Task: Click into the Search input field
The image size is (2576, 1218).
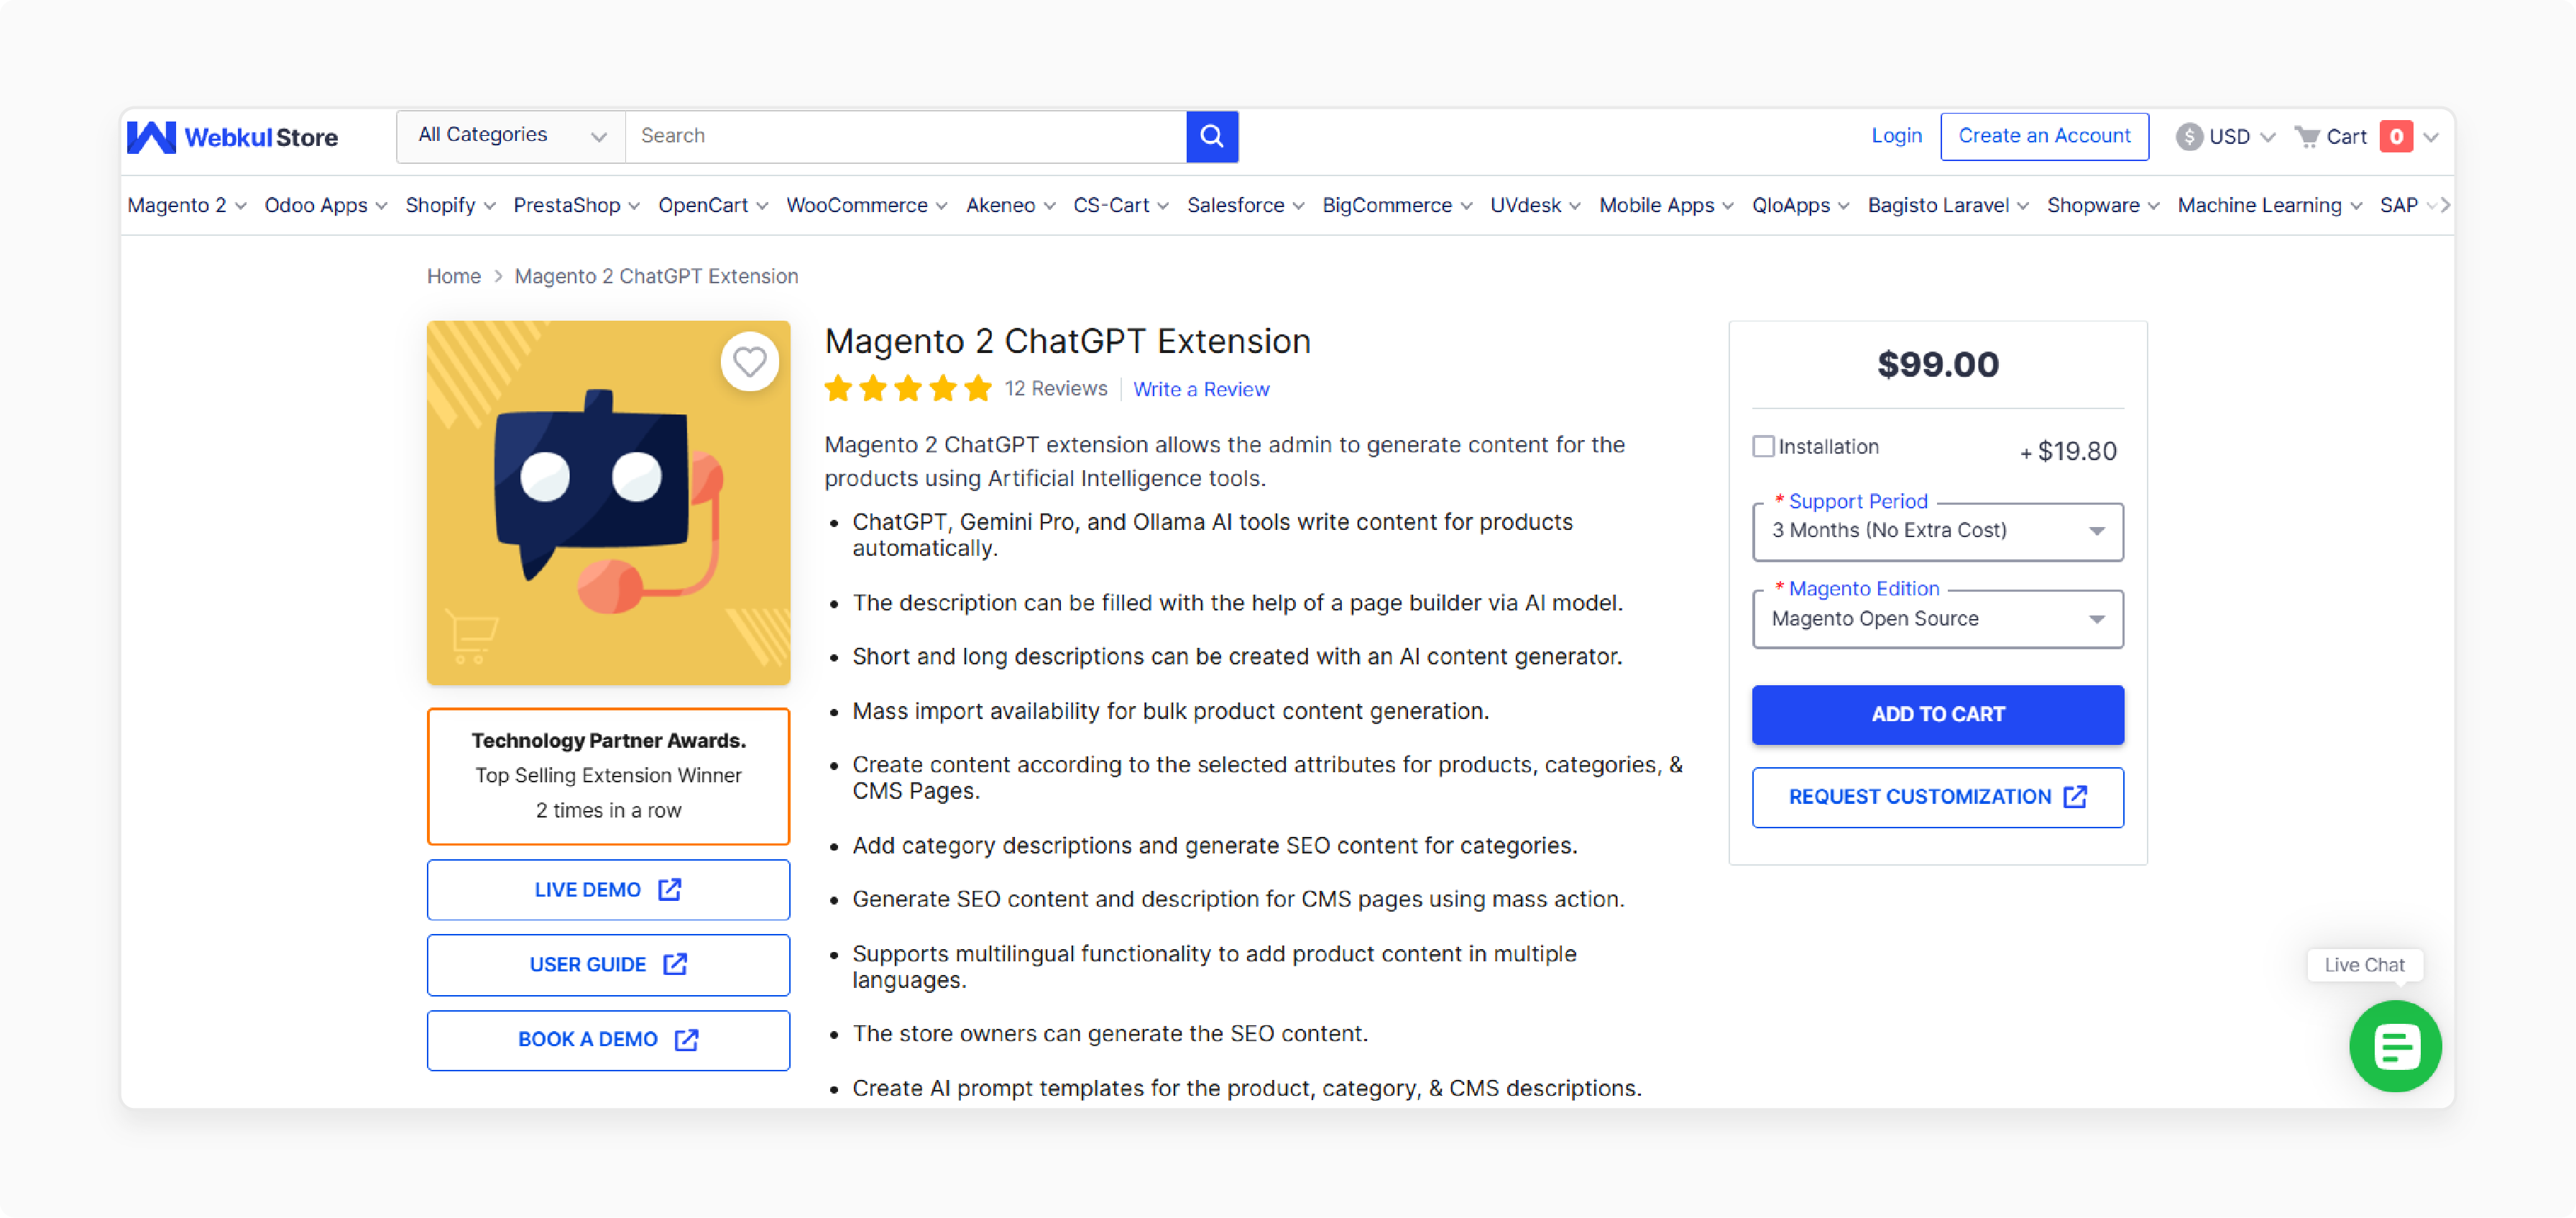Action: pos(906,136)
